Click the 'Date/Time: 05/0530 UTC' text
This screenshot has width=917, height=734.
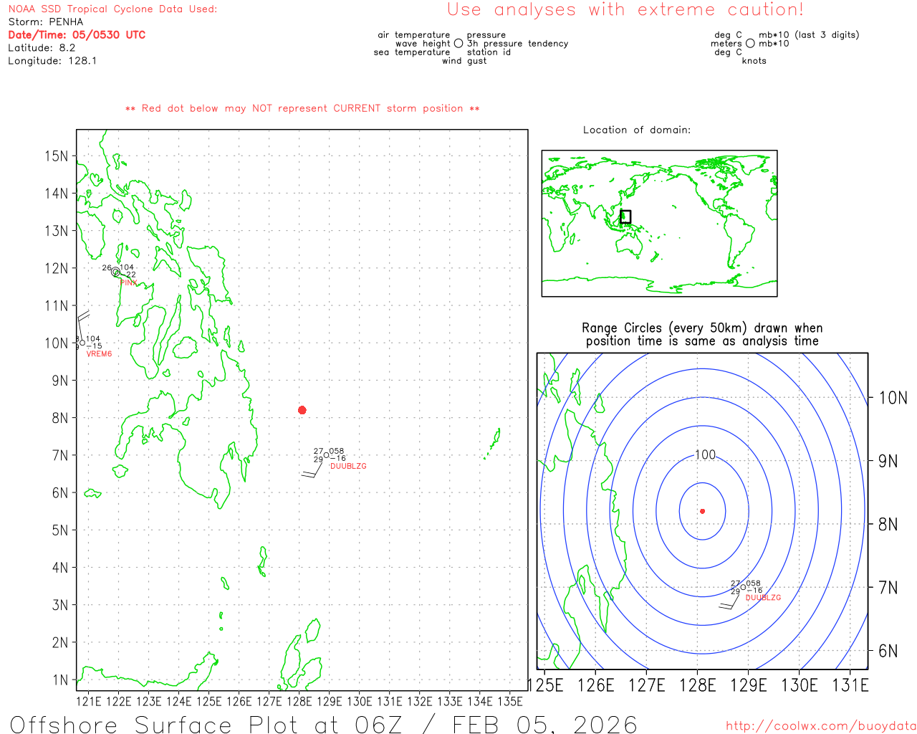tap(77, 35)
